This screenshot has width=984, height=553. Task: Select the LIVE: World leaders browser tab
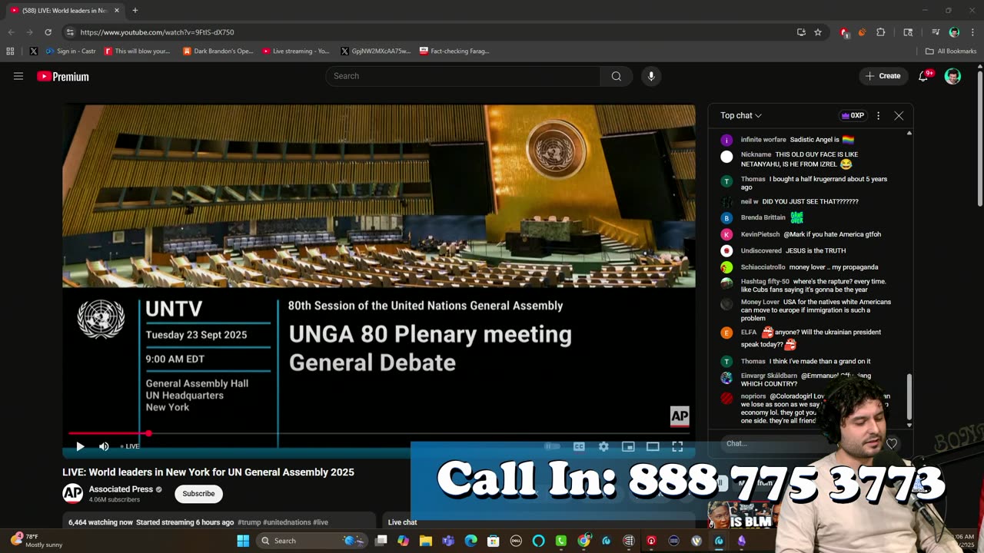pyautogui.click(x=65, y=10)
